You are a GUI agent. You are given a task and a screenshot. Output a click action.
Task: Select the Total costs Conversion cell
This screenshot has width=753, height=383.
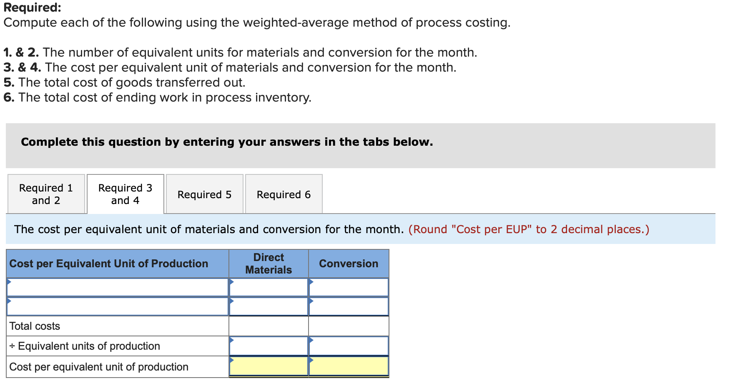click(x=349, y=326)
